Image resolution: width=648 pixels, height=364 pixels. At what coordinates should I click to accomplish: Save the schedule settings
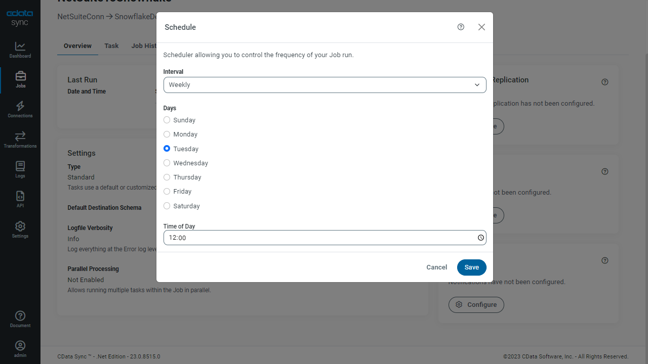pos(471,267)
